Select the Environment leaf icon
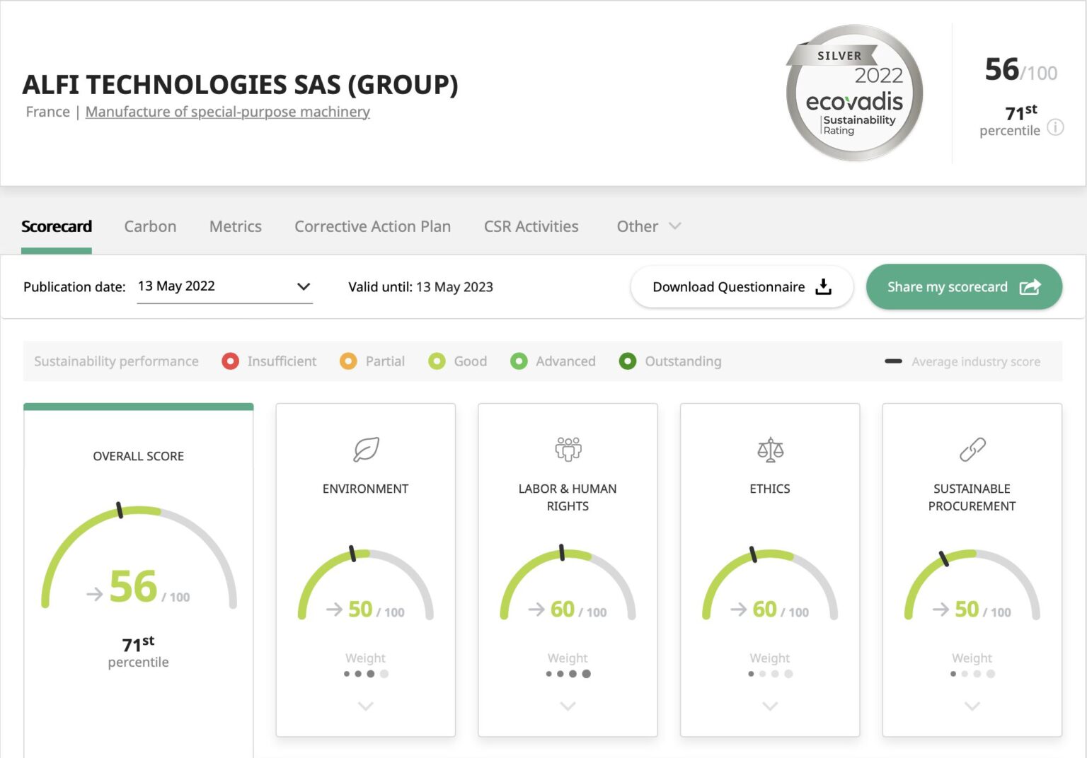The height and width of the screenshot is (758, 1087). click(365, 450)
